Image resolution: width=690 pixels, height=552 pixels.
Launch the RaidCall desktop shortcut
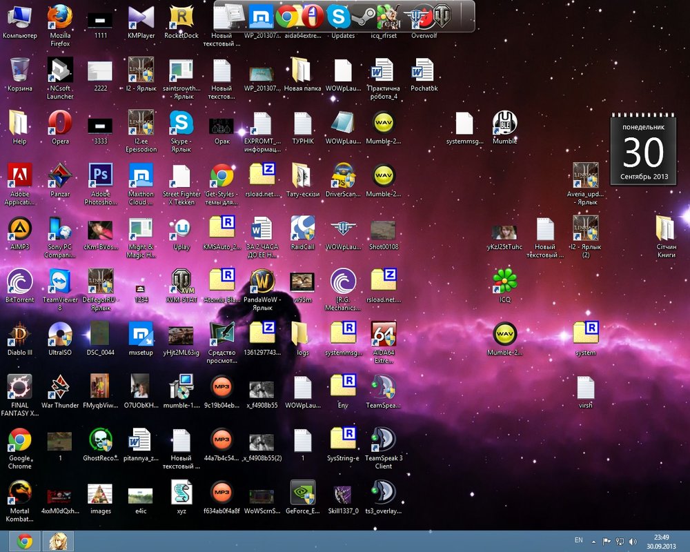tap(302, 229)
